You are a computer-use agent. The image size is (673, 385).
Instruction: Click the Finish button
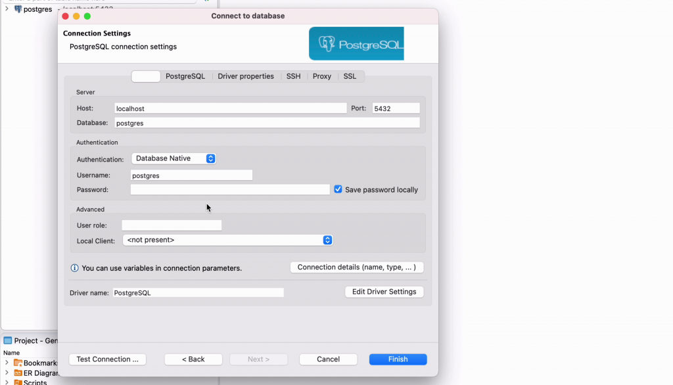pos(398,359)
